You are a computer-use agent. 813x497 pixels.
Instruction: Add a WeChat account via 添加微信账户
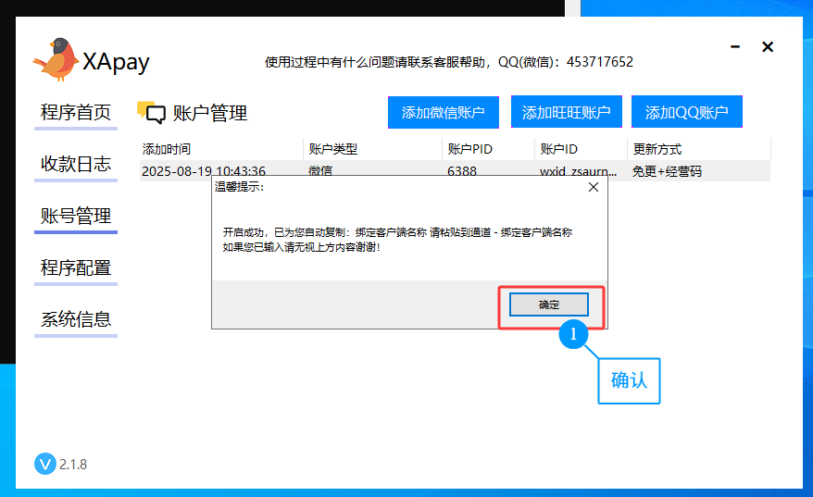[x=444, y=113]
